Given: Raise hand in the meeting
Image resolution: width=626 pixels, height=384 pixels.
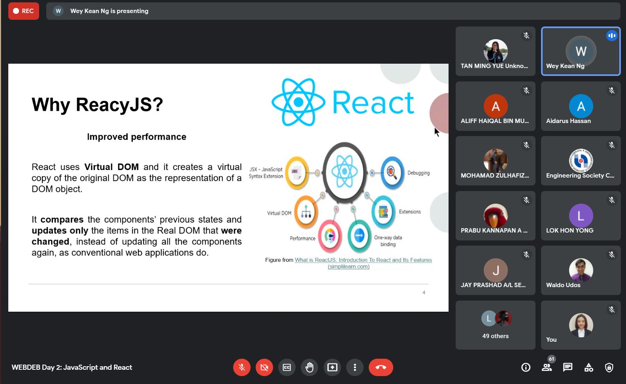Looking at the screenshot, I should point(309,367).
